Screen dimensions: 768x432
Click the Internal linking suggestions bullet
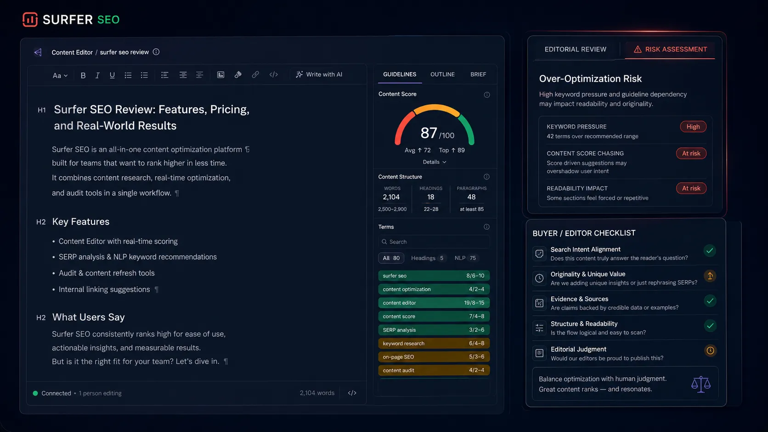[x=104, y=289]
